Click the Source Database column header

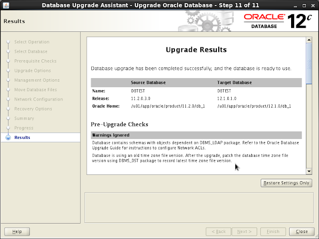click(x=149, y=83)
